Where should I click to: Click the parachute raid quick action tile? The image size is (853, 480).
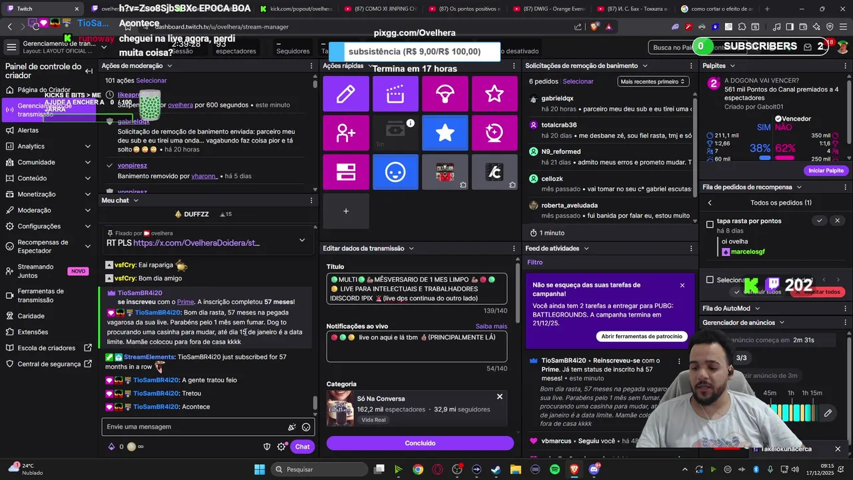click(444, 94)
